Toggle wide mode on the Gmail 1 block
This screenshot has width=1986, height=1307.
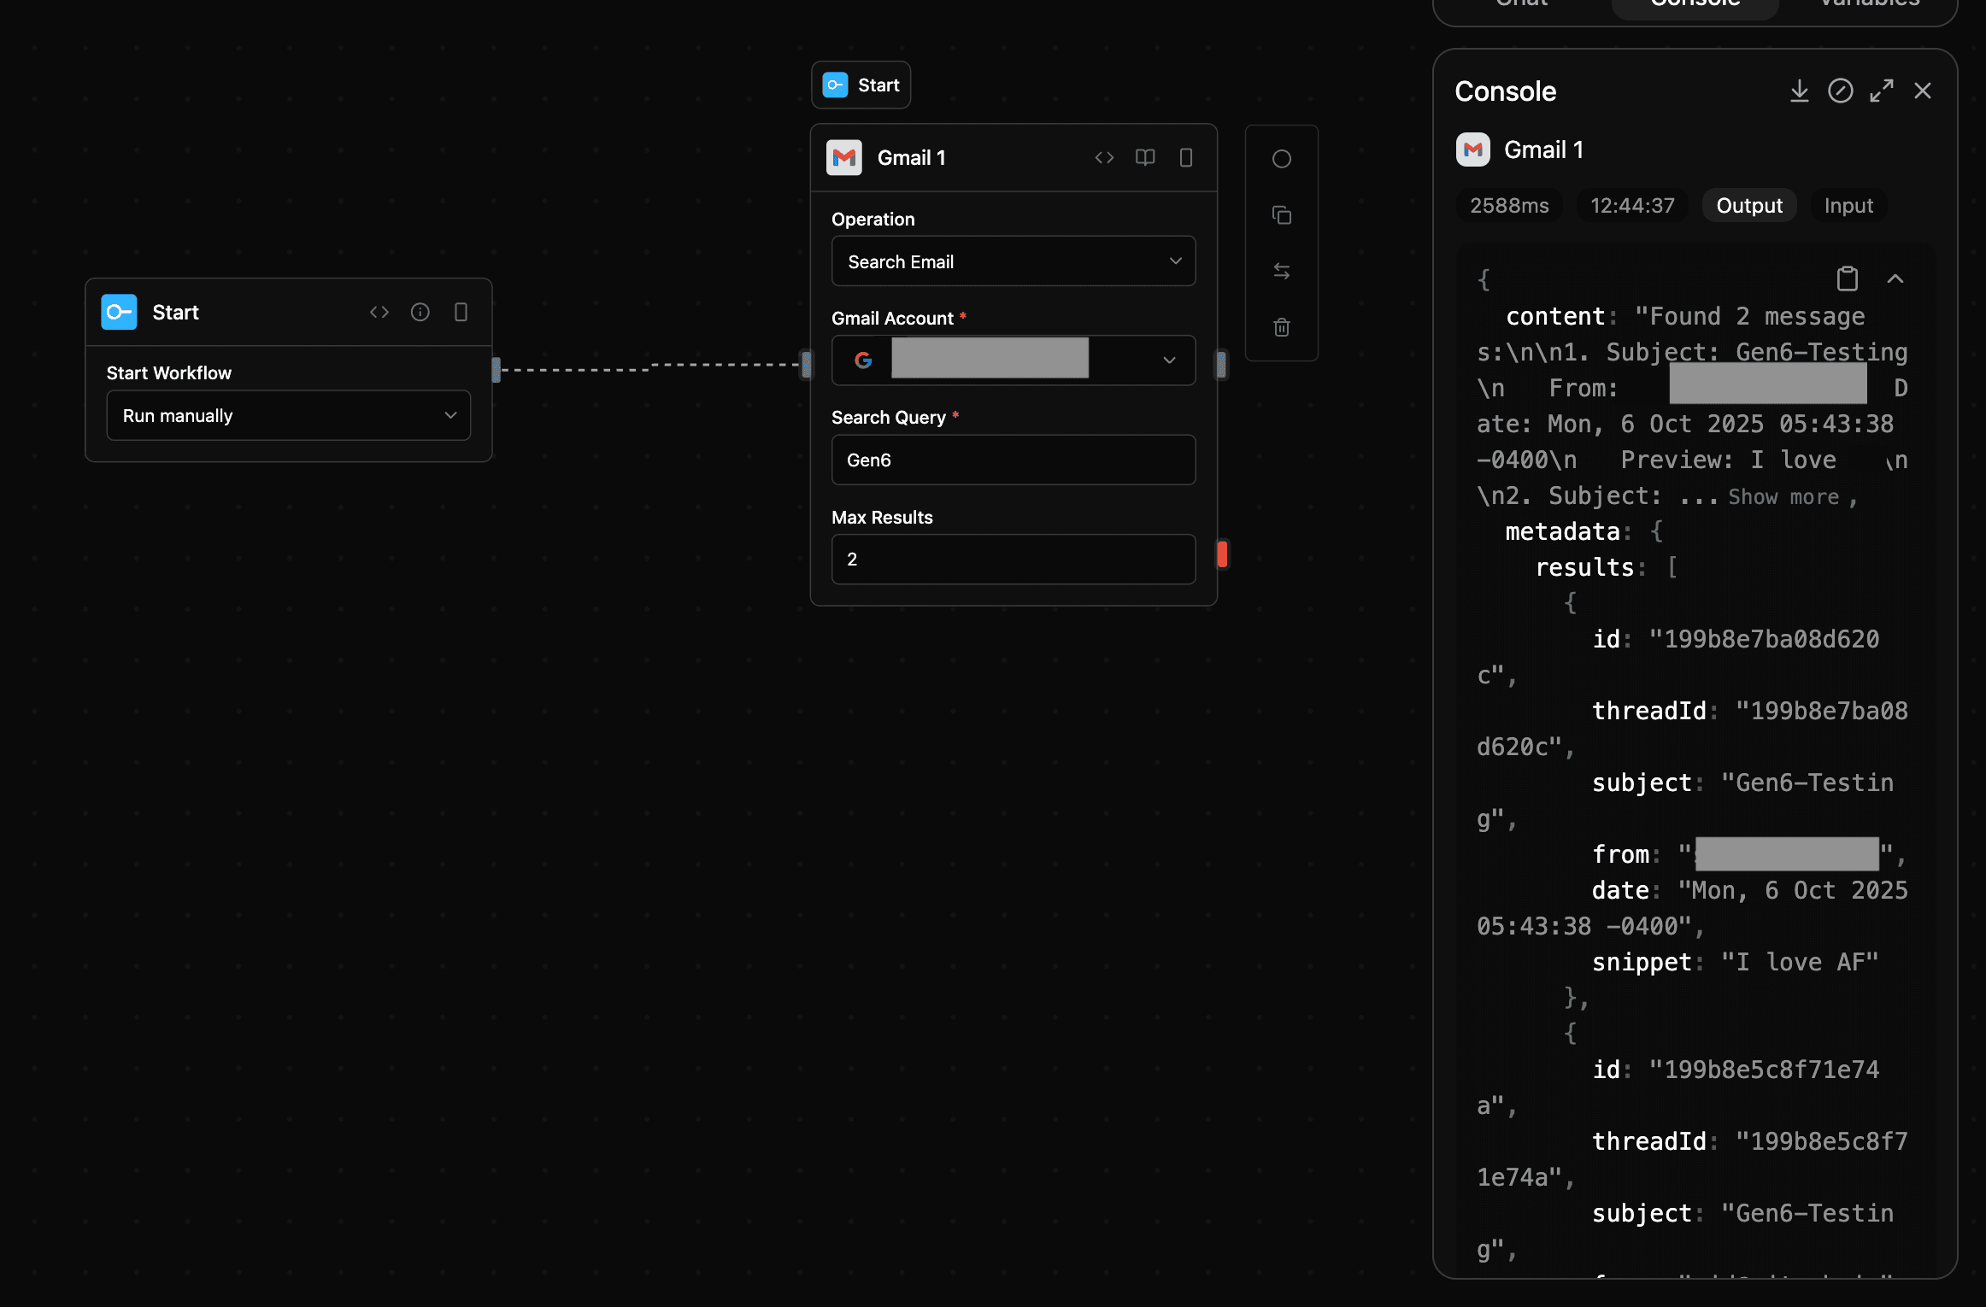[x=1185, y=157]
